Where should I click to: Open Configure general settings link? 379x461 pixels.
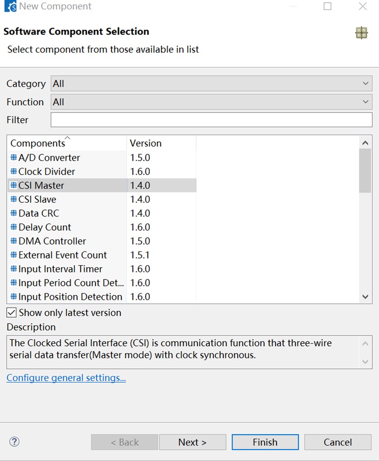coord(66,378)
